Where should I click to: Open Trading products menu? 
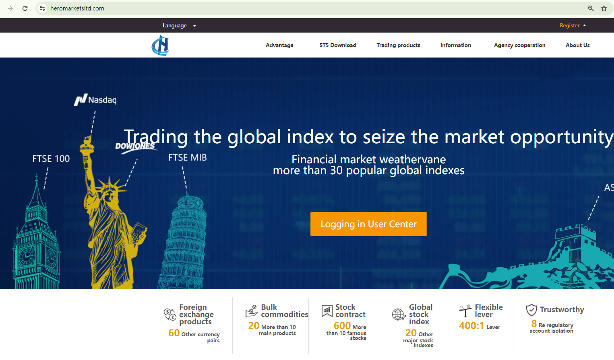click(398, 45)
